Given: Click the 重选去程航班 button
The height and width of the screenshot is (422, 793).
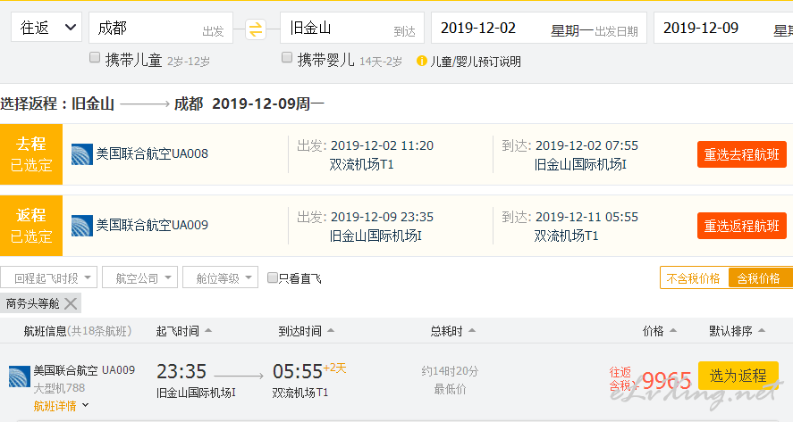Looking at the screenshot, I should [x=741, y=154].
